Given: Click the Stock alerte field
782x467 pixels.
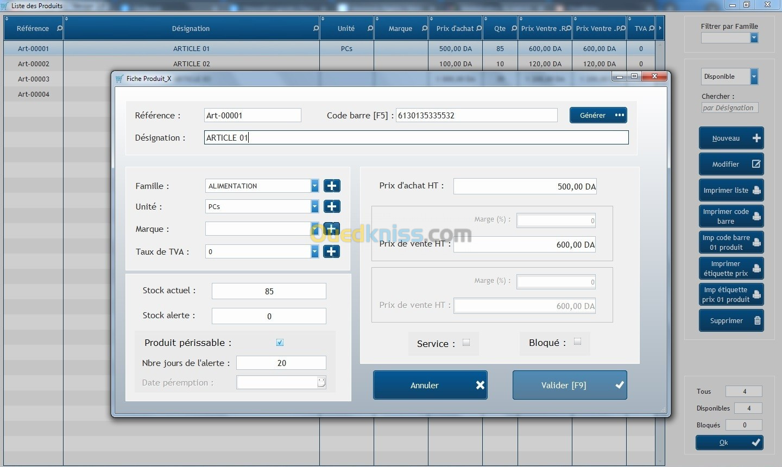Looking at the screenshot, I should pos(269,316).
